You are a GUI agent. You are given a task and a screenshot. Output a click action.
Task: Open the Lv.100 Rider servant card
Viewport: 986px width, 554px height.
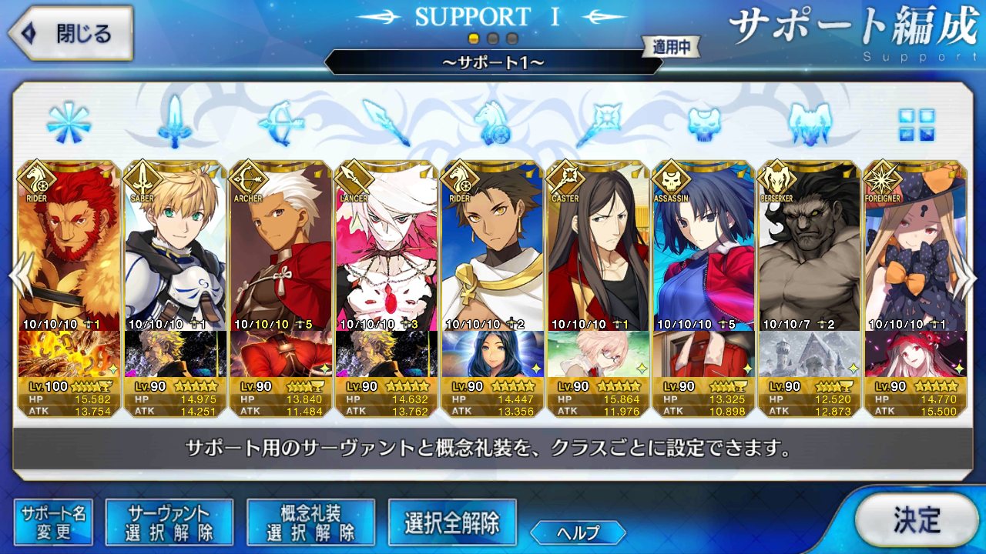tap(69, 289)
